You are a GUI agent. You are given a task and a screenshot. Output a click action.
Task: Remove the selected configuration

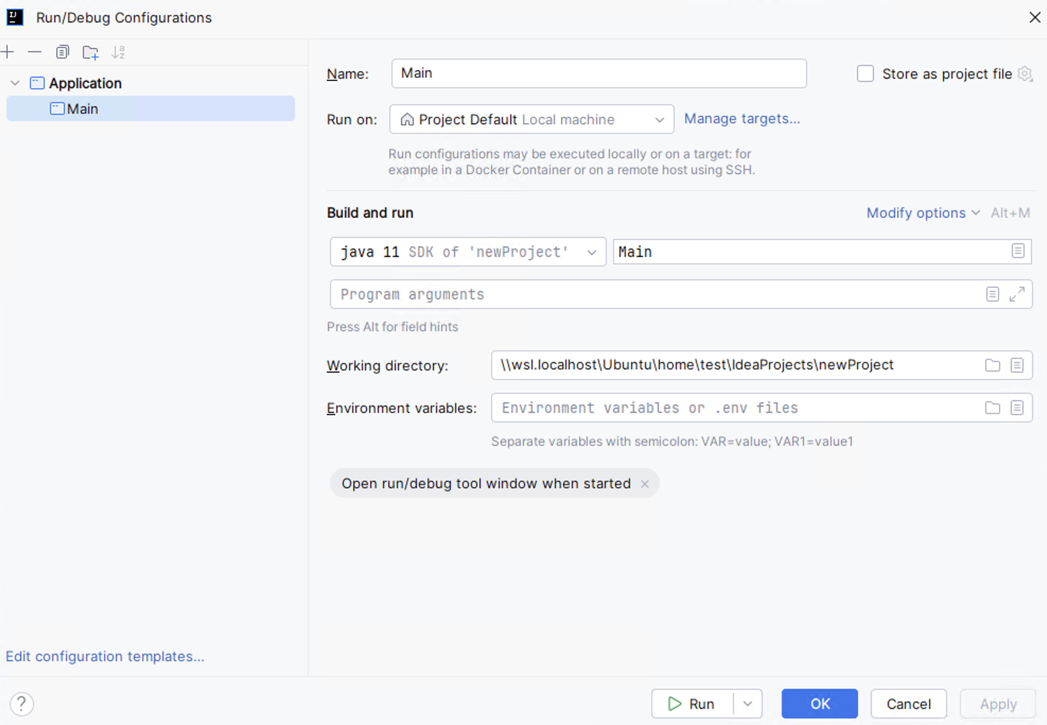[34, 52]
